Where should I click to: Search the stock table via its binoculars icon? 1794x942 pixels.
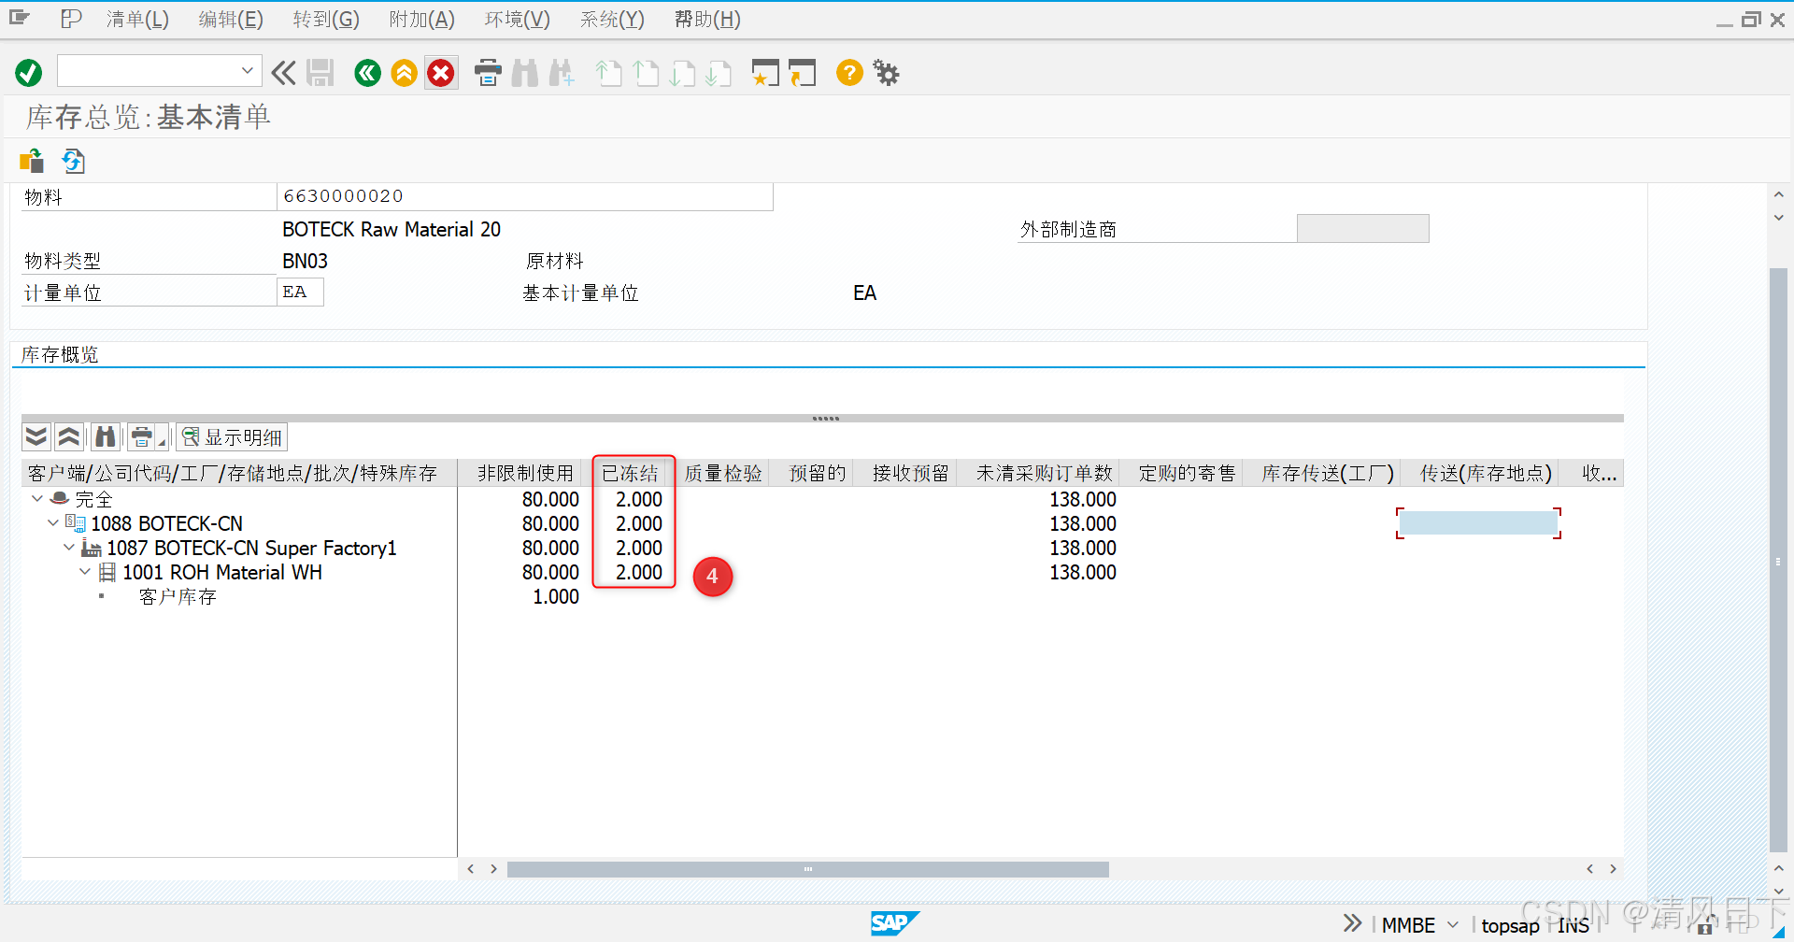[x=106, y=436]
